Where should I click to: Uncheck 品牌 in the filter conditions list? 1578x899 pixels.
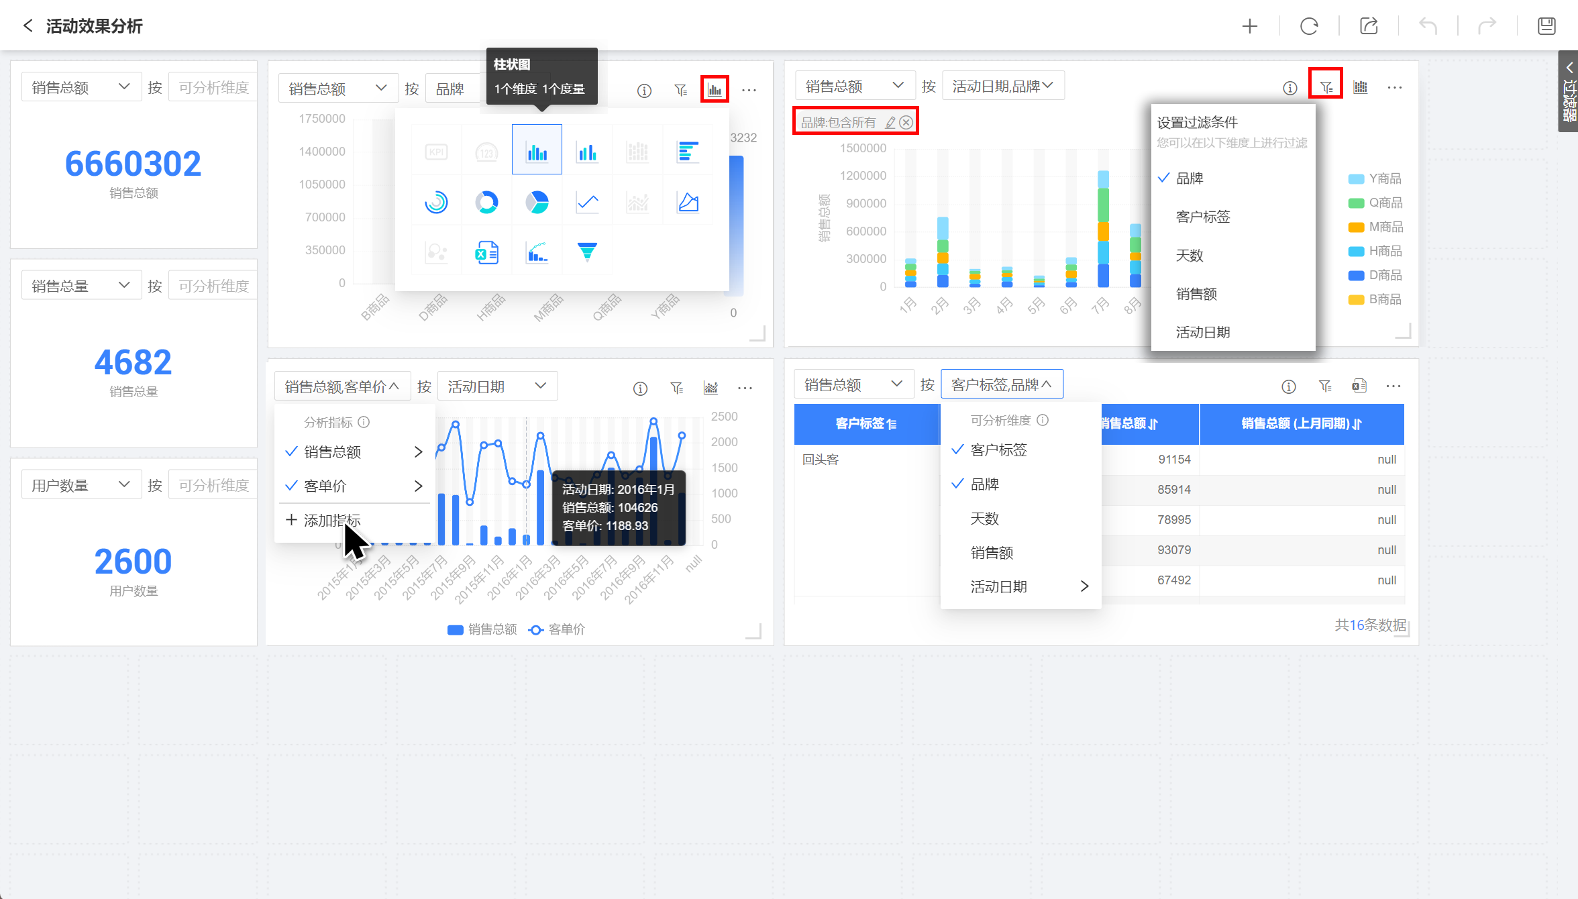[x=1189, y=178]
